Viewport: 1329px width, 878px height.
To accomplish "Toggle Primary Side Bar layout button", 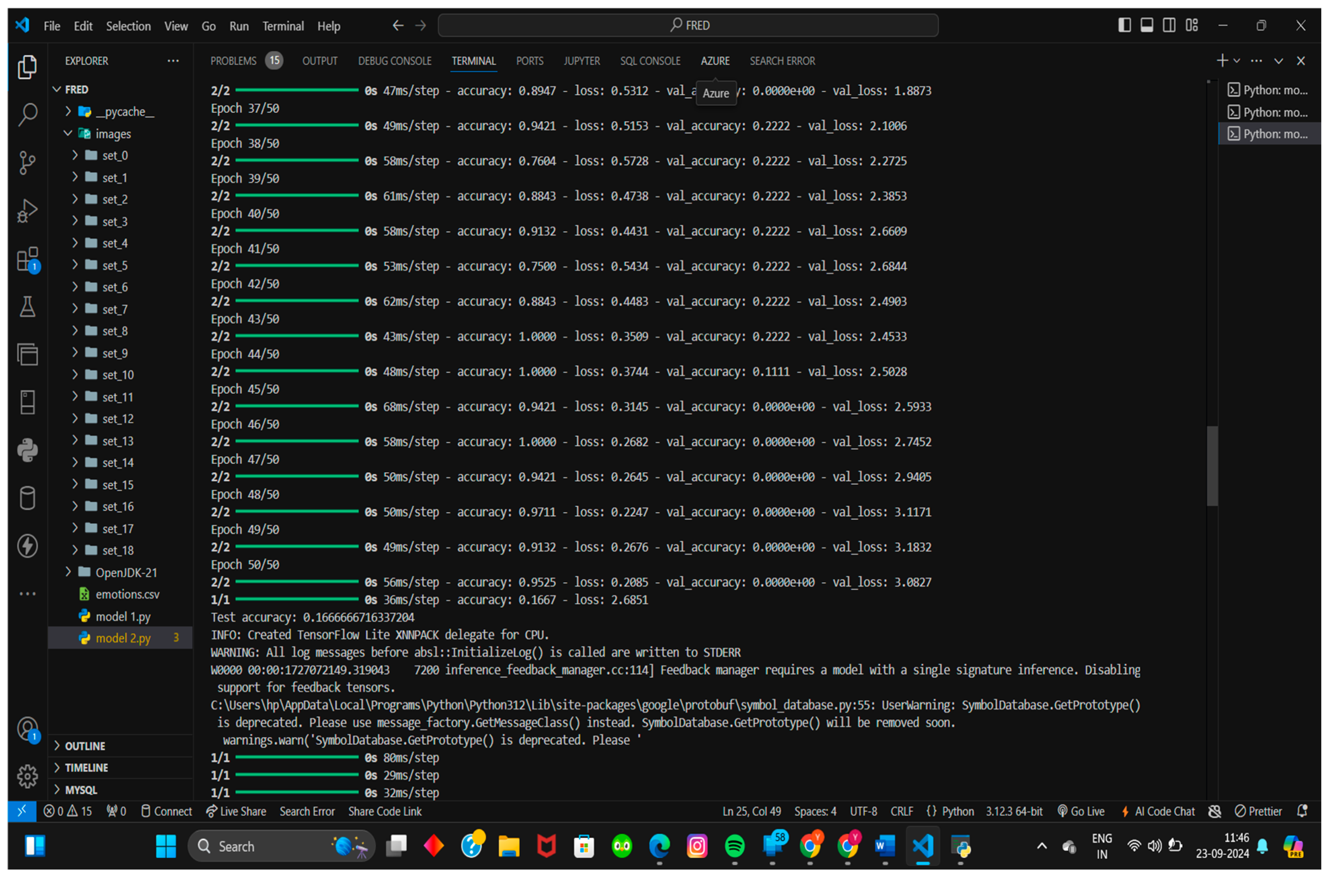I will pos(1125,25).
